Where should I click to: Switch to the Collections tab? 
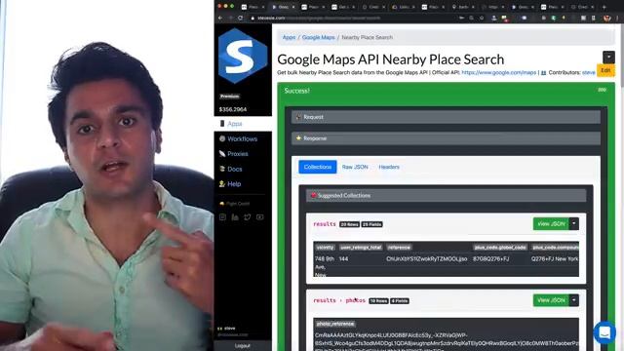tap(318, 167)
